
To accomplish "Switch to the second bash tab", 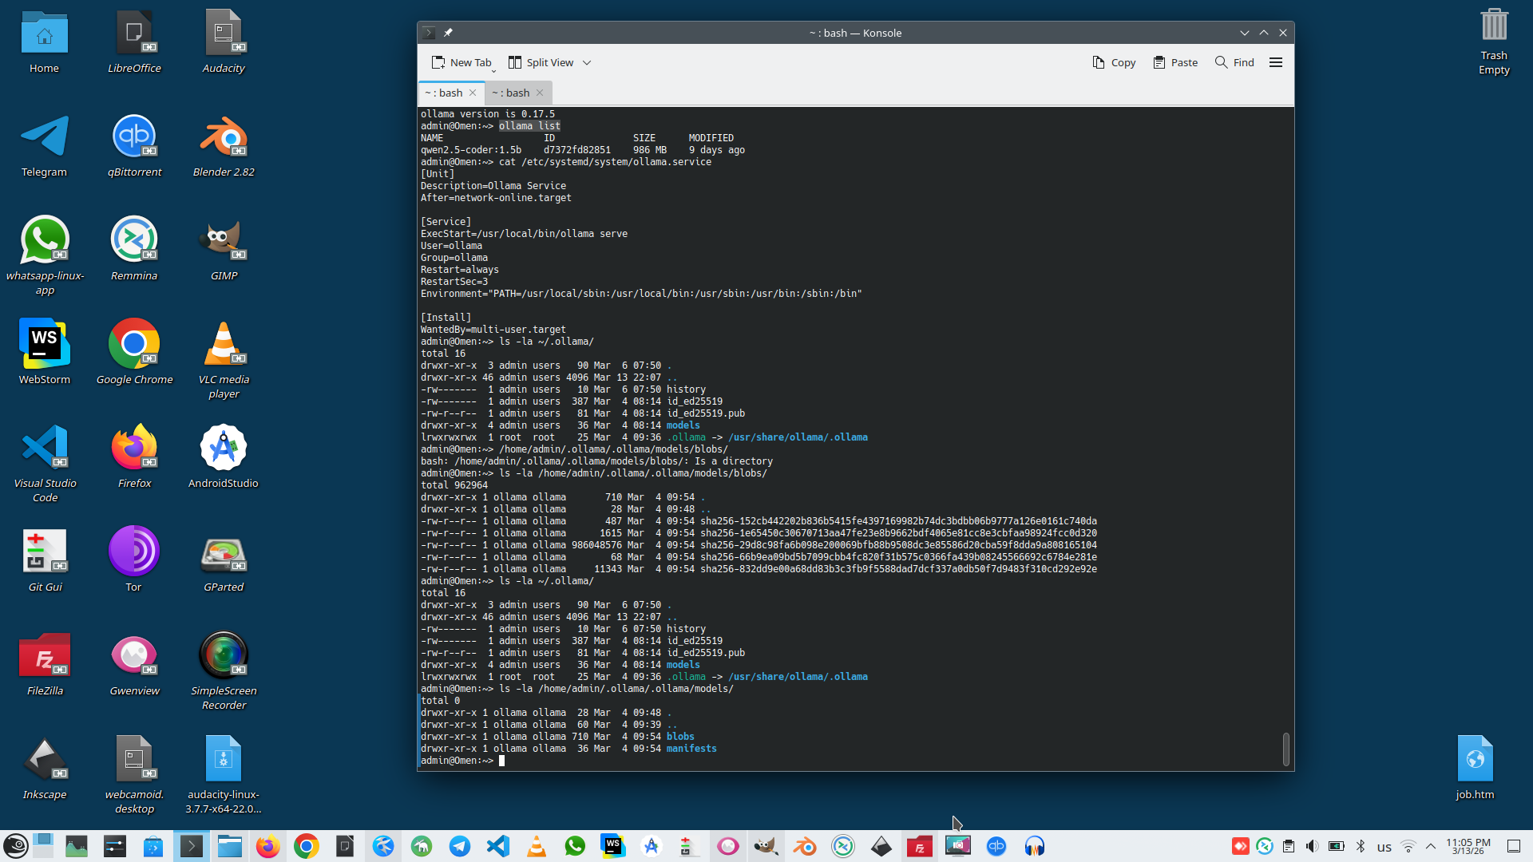I will pyautogui.click(x=511, y=93).
